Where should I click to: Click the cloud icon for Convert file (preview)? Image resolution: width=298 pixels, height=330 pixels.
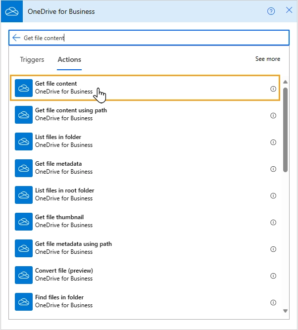pos(24,275)
